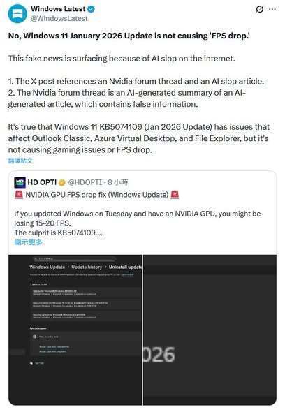
Task: Click the blue verified badge beside Windows Latest
Action: [x=91, y=9]
